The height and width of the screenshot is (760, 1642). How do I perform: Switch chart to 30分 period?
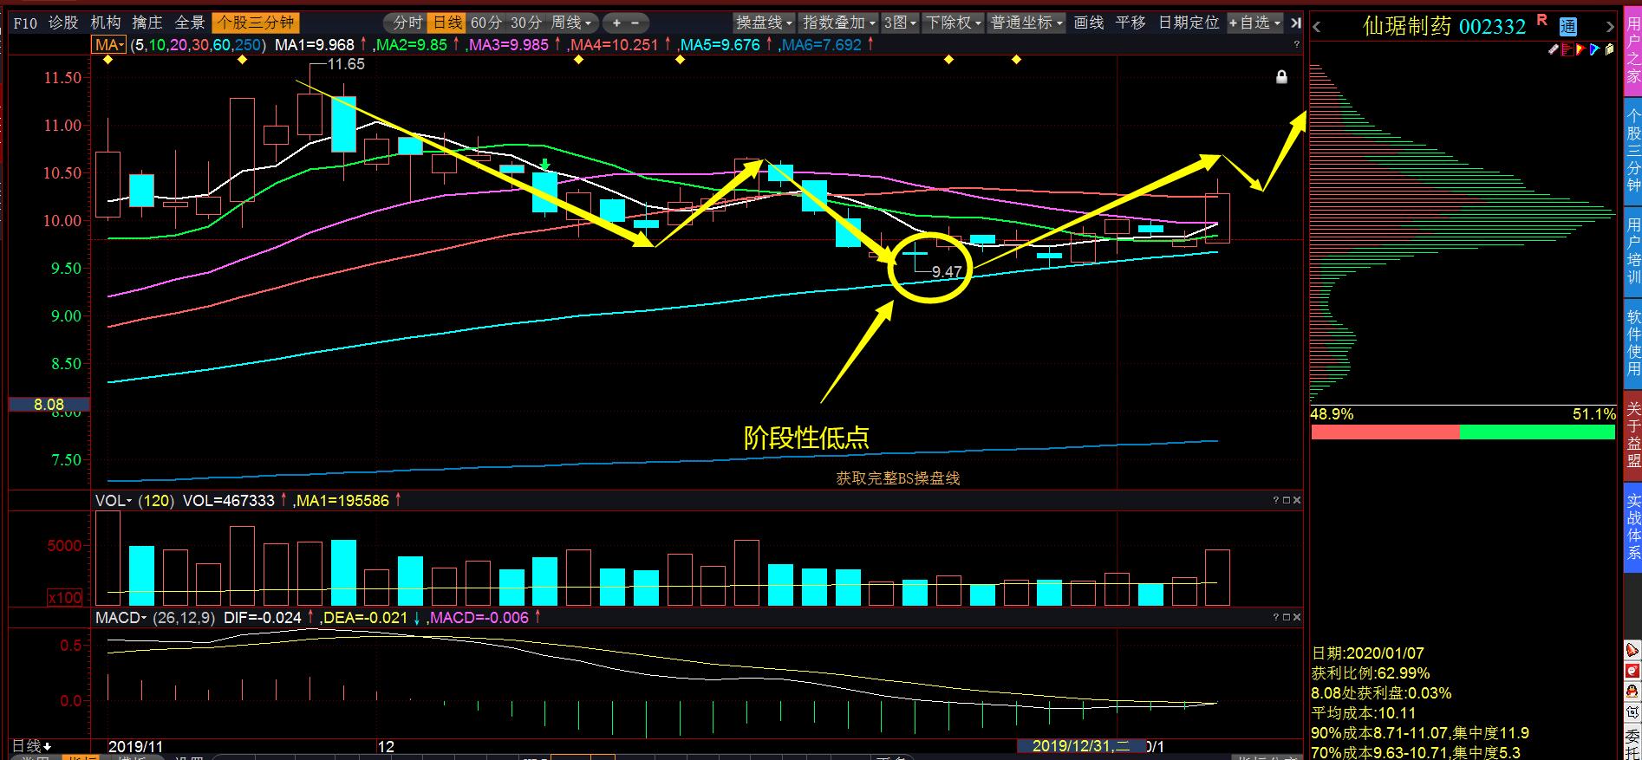coord(526,23)
